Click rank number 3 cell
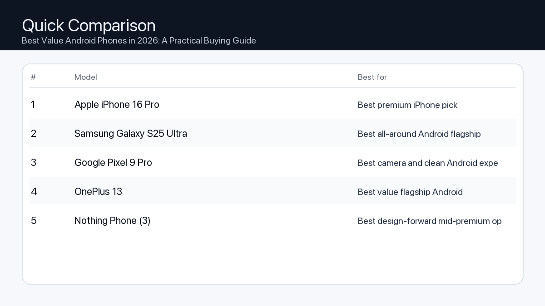 click(x=33, y=163)
